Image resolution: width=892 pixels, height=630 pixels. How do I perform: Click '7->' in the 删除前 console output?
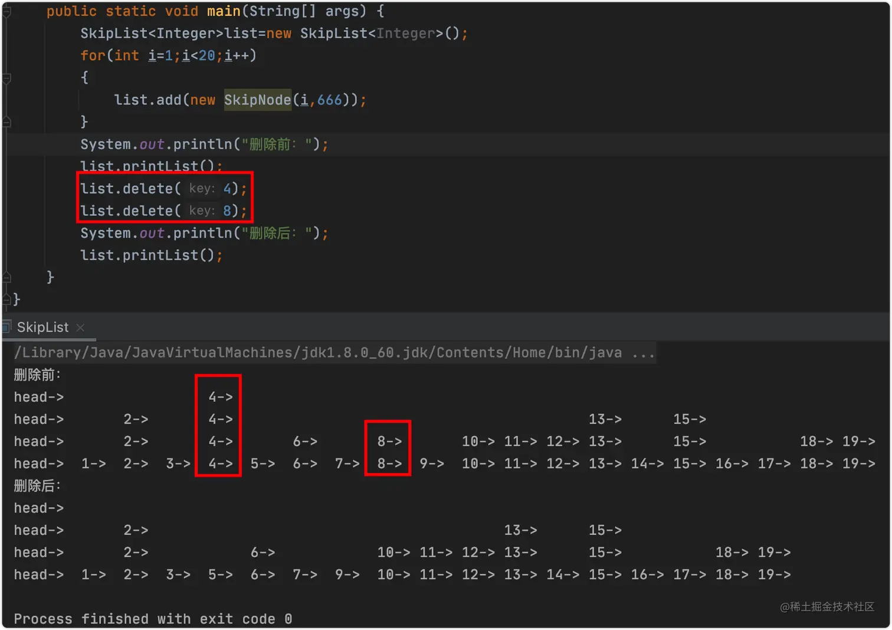[x=347, y=464]
